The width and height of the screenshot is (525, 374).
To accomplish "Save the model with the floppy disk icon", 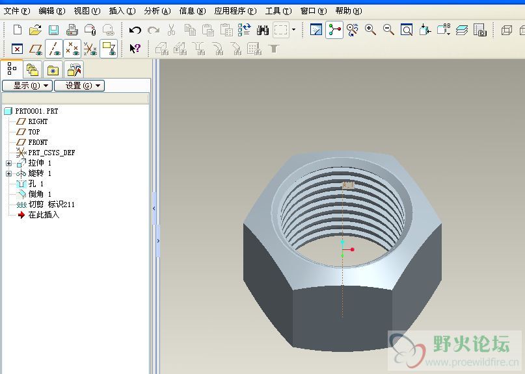I will pos(53,30).
